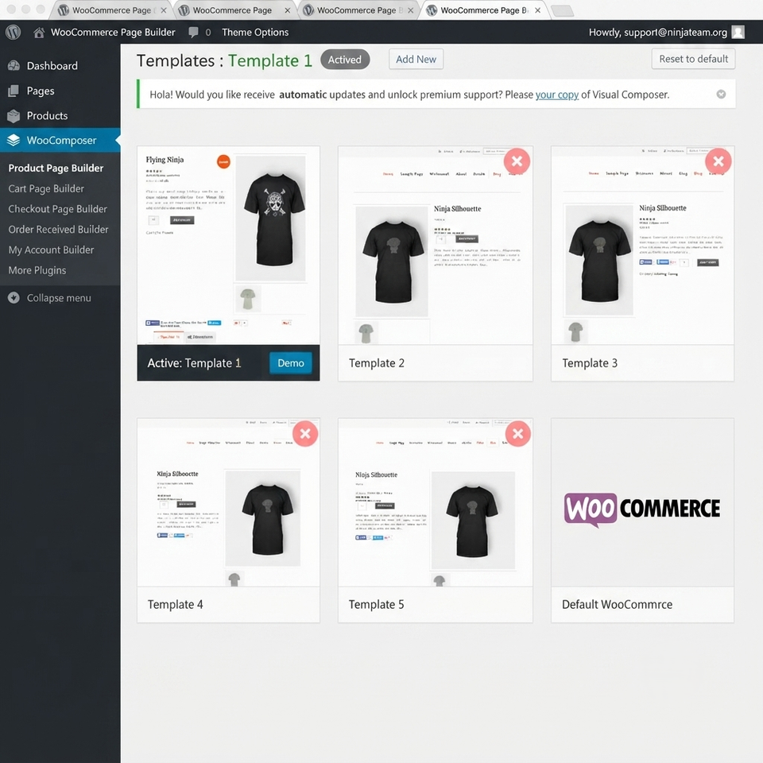Close the third WooCommerce Page browser tab
Viewport: 763px width, 763px height.
(411, 10)
